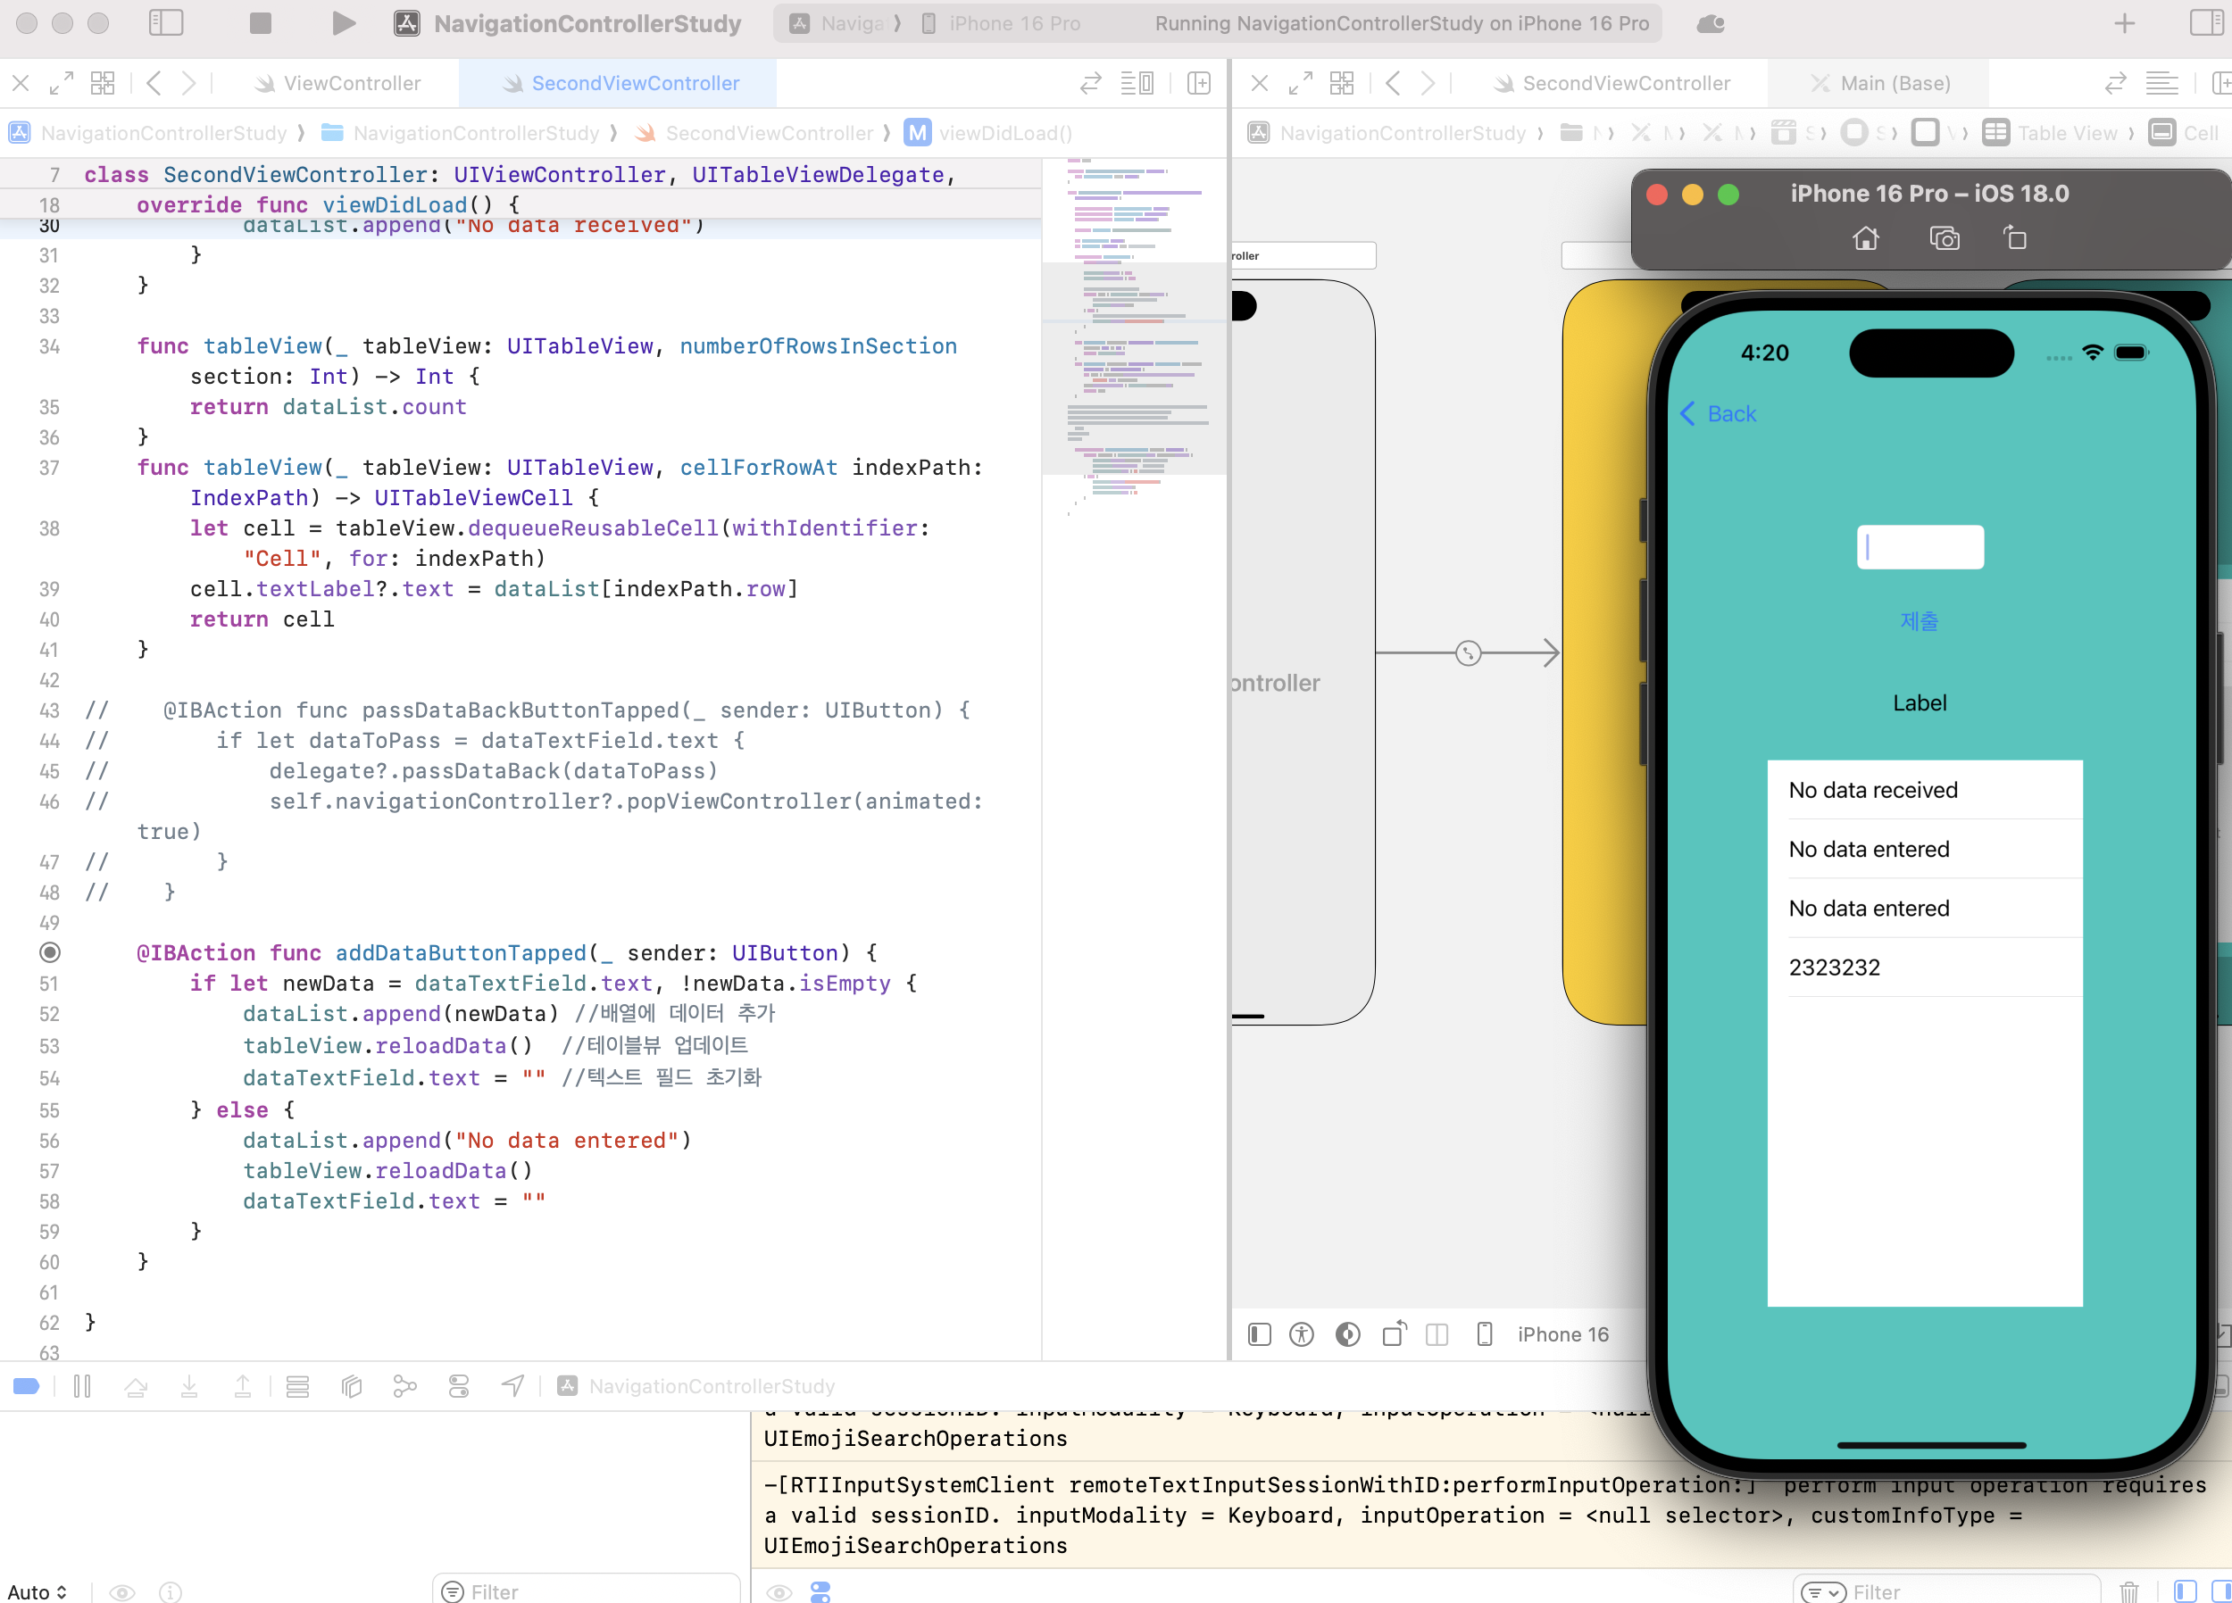Rotate the simulator device icon
Image resolution: width=2232 pixels, height=1603 pixels.
pyautogui.click(x=2014, y=238)
